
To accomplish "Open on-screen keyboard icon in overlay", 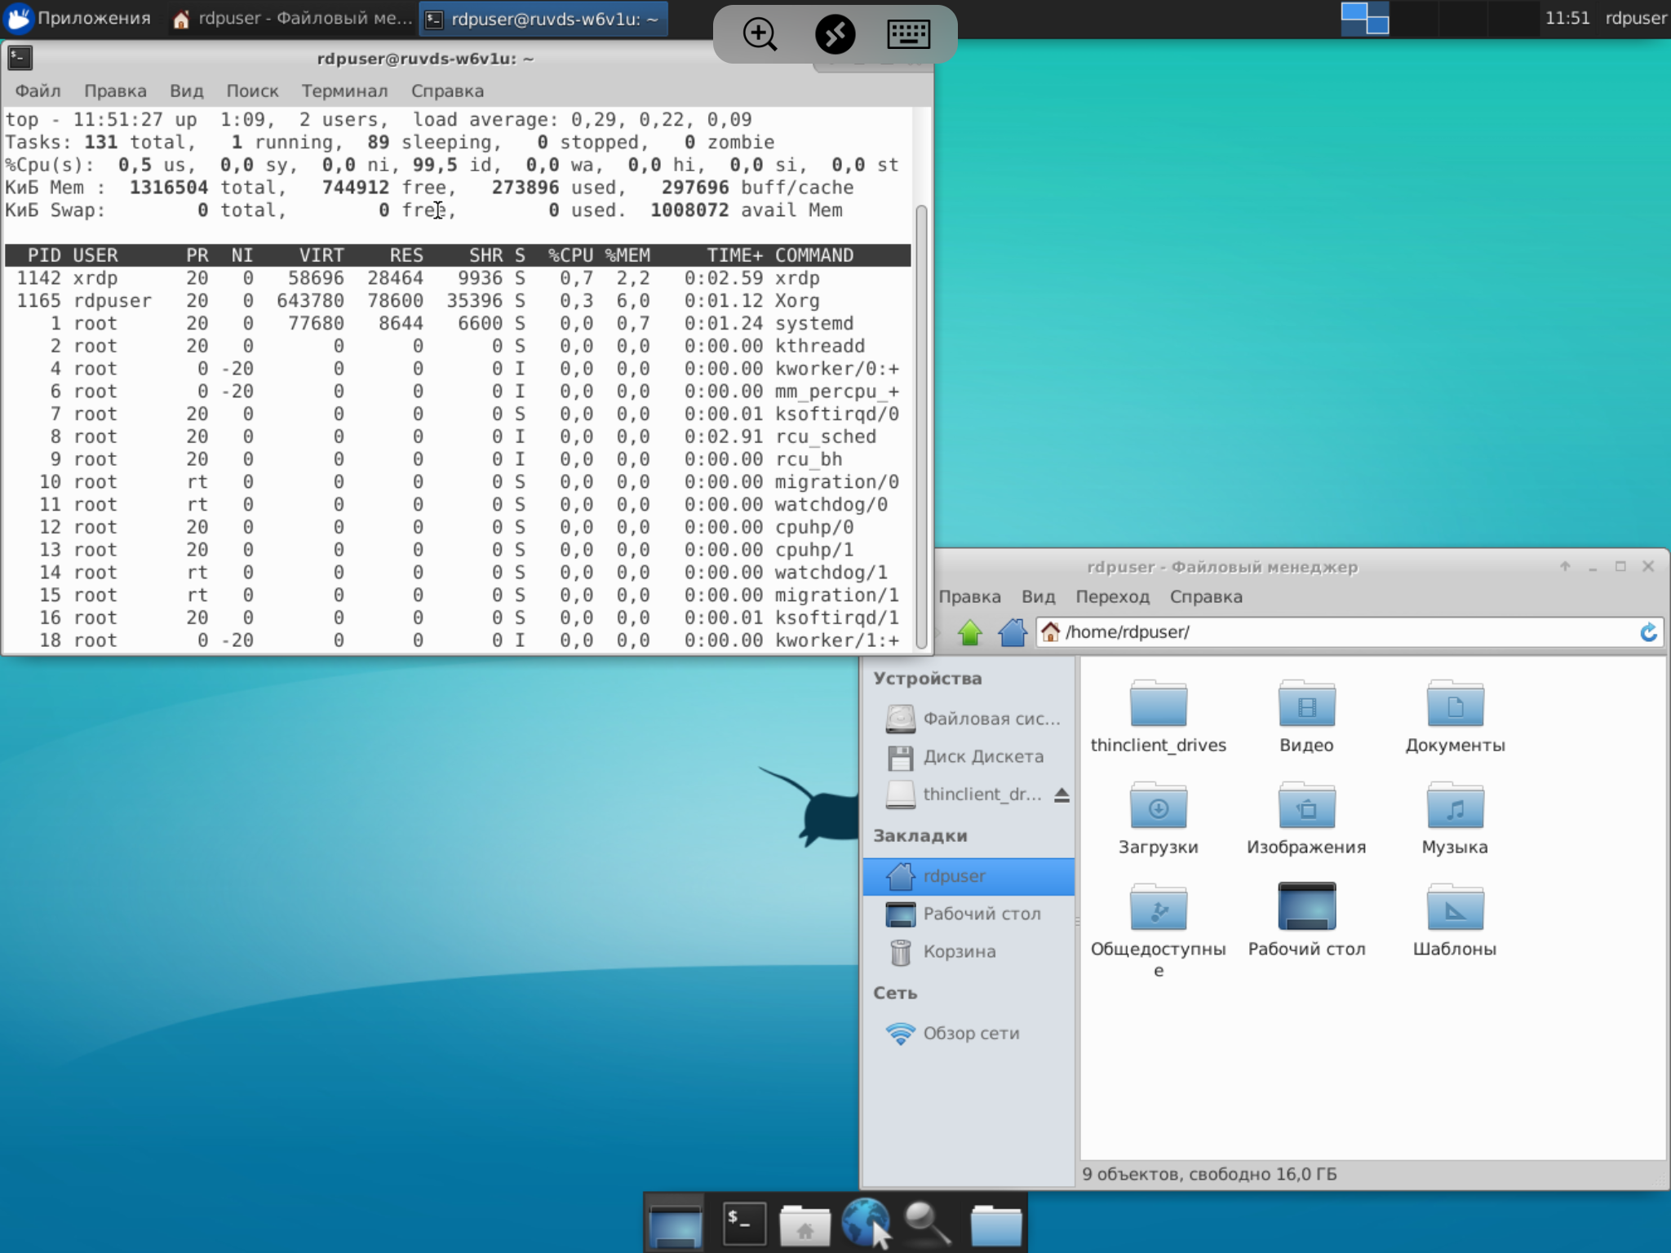I will click(x=908, y=34).
